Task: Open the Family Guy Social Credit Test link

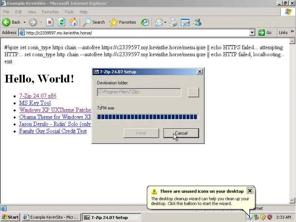Action: point(53,131)
